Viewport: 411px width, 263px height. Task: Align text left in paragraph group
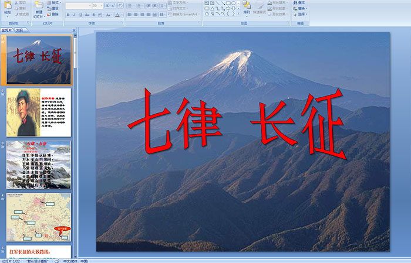[x=130, y=15]
